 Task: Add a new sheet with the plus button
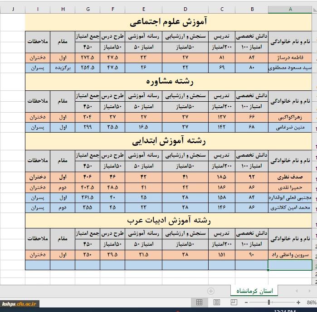(210, 291)
